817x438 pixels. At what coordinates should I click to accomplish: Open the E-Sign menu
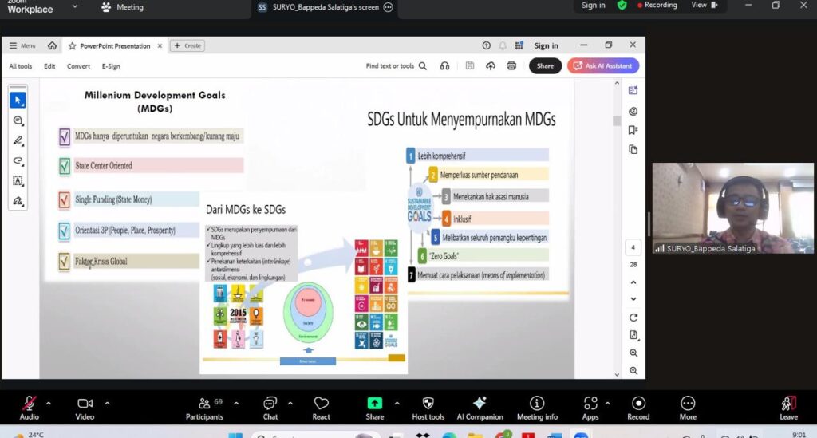tap(111, 66)
